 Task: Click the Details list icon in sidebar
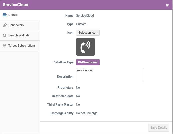[5, 15]
